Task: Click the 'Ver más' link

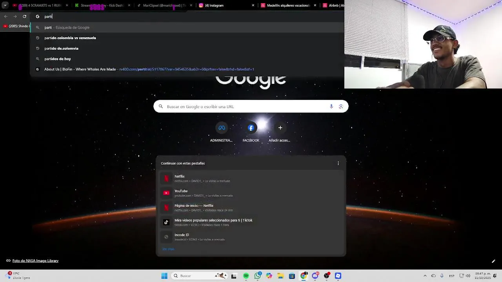Action: 168,249
